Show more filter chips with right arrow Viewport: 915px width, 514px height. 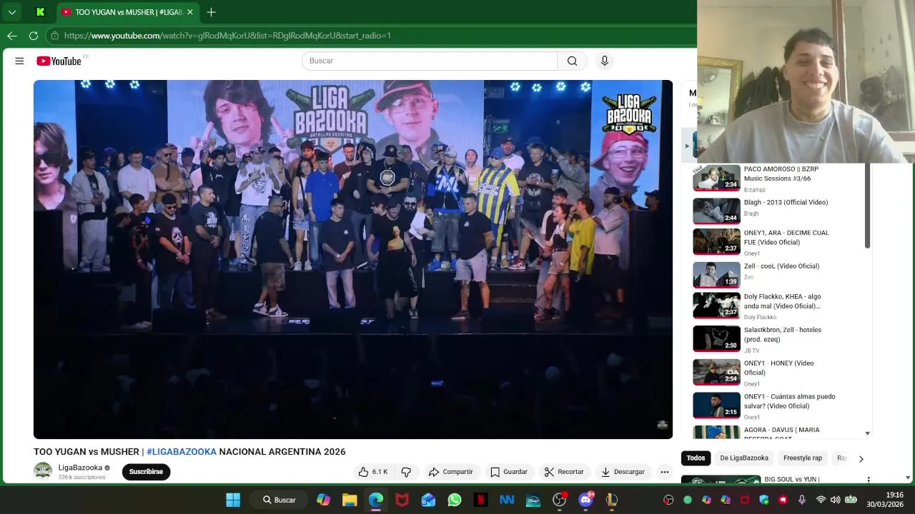click(861, 458)
